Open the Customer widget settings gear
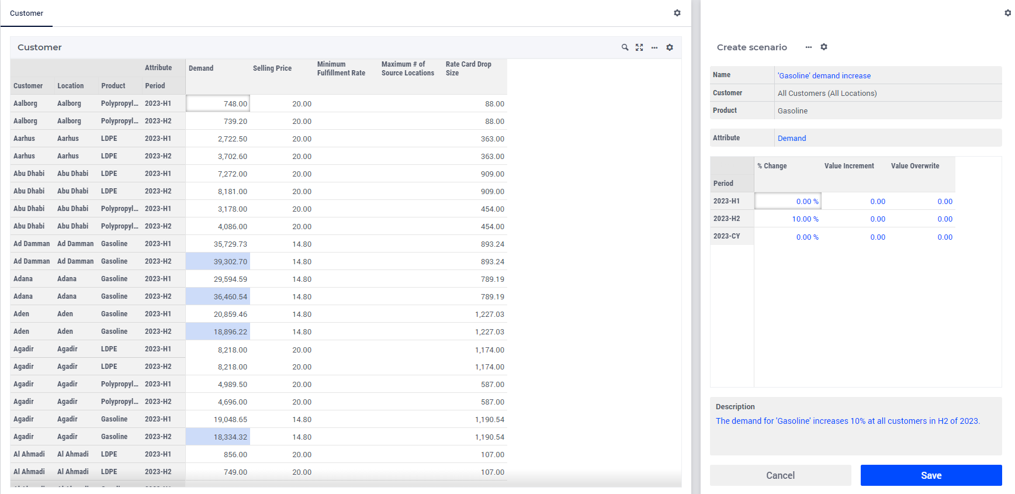Image resolution: width=1015 pixels, height=494 pixels. 670,47
